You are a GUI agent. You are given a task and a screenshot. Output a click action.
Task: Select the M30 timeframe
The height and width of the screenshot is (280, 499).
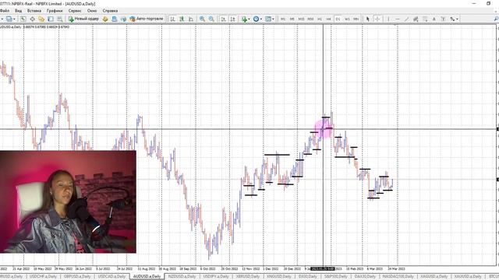coord(310,19)
